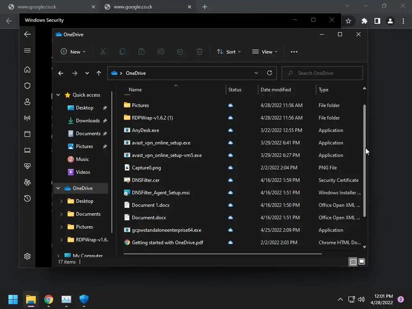The height and width of the screenshot is (309, 412).
Task: Open Virus & threat protection shield icon
Action: (x=27, y=86)
